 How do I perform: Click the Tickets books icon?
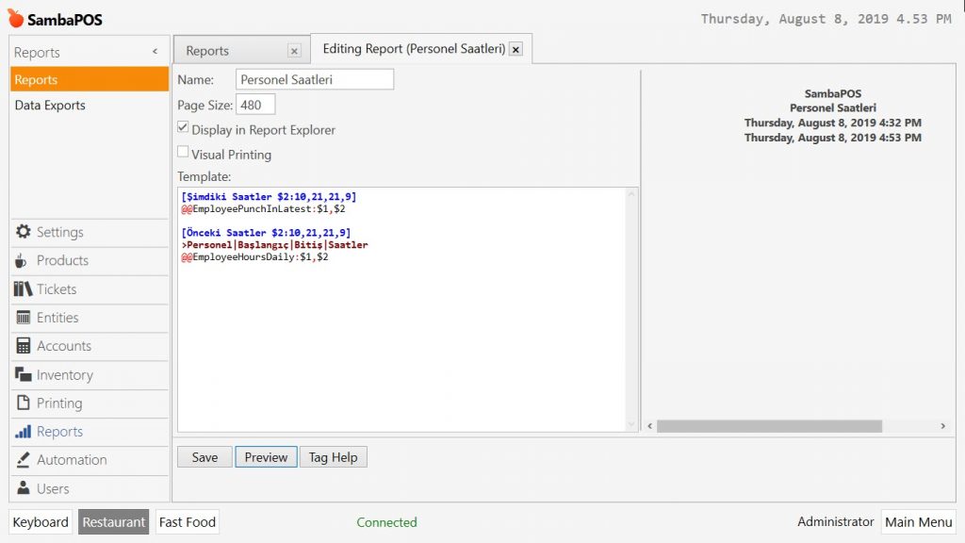24,289
